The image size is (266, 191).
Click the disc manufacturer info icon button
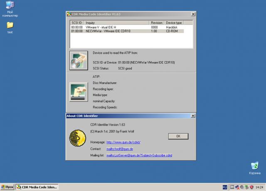coord(78,92)
